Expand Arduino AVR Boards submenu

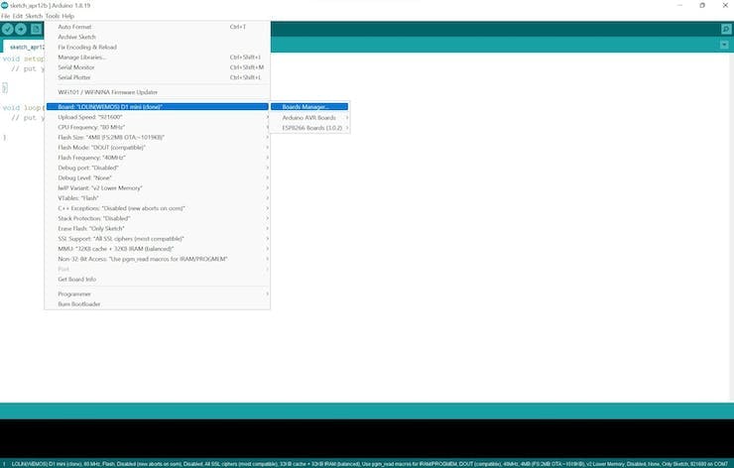click(309, 117)
